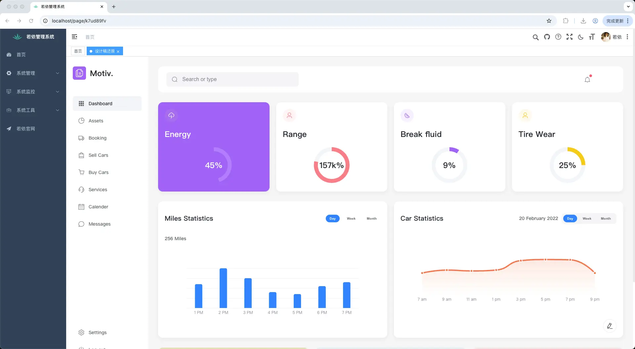Focus the Search or type field
635x349 pixels.
233,79
